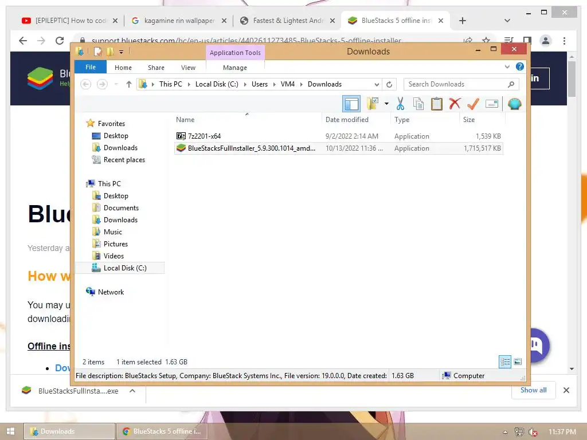
Task: Open Downloads under Favorites
Action: coord(115,148)
